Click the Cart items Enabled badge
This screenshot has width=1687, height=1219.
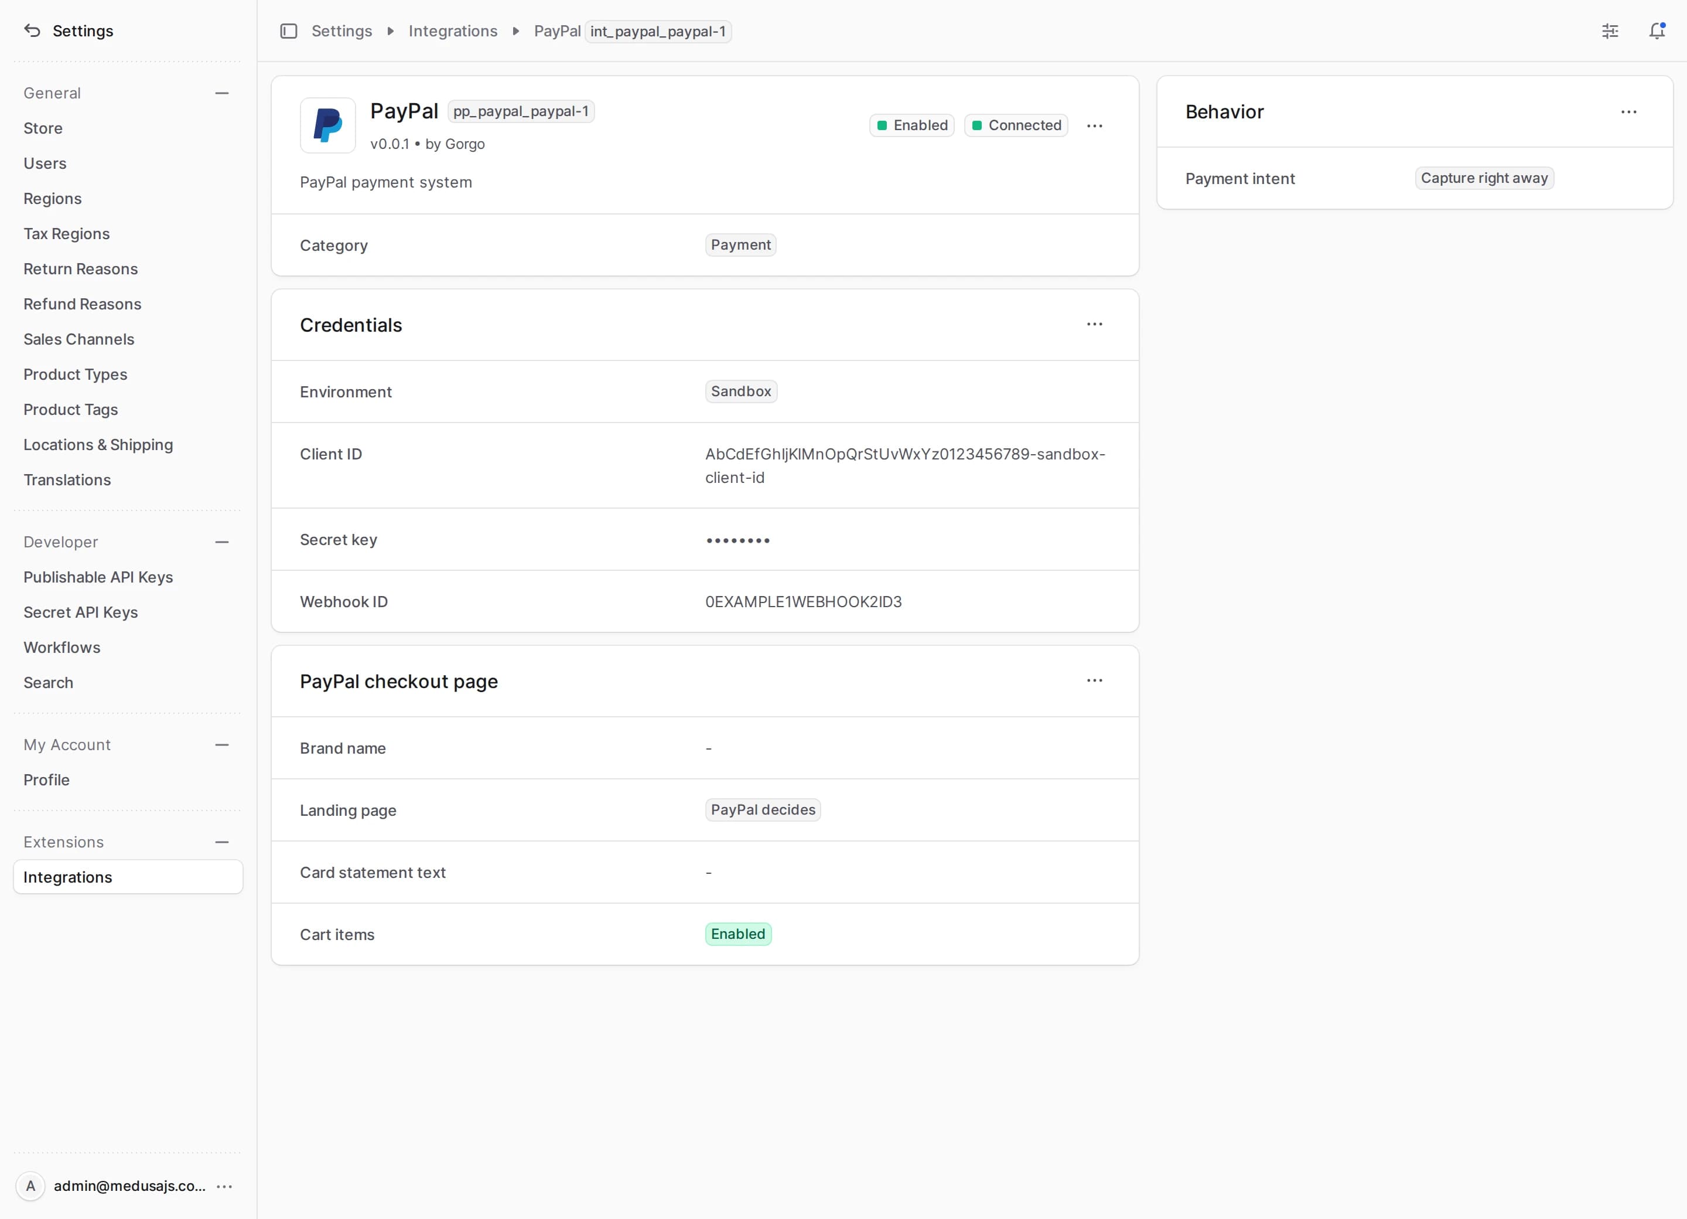(738, 935)
